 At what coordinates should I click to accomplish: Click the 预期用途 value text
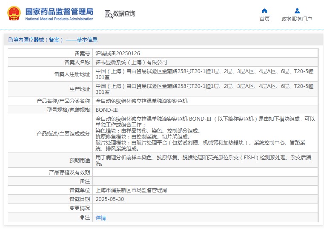click(x=204, y=160)
